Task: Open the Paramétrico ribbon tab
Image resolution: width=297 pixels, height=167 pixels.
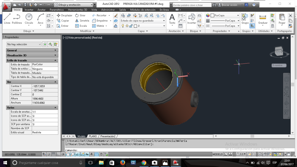Action: tap(56, 10)
